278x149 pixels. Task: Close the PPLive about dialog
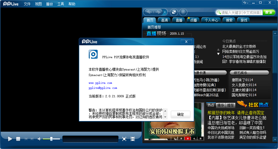pyautogui.click(x=186, y=42)
